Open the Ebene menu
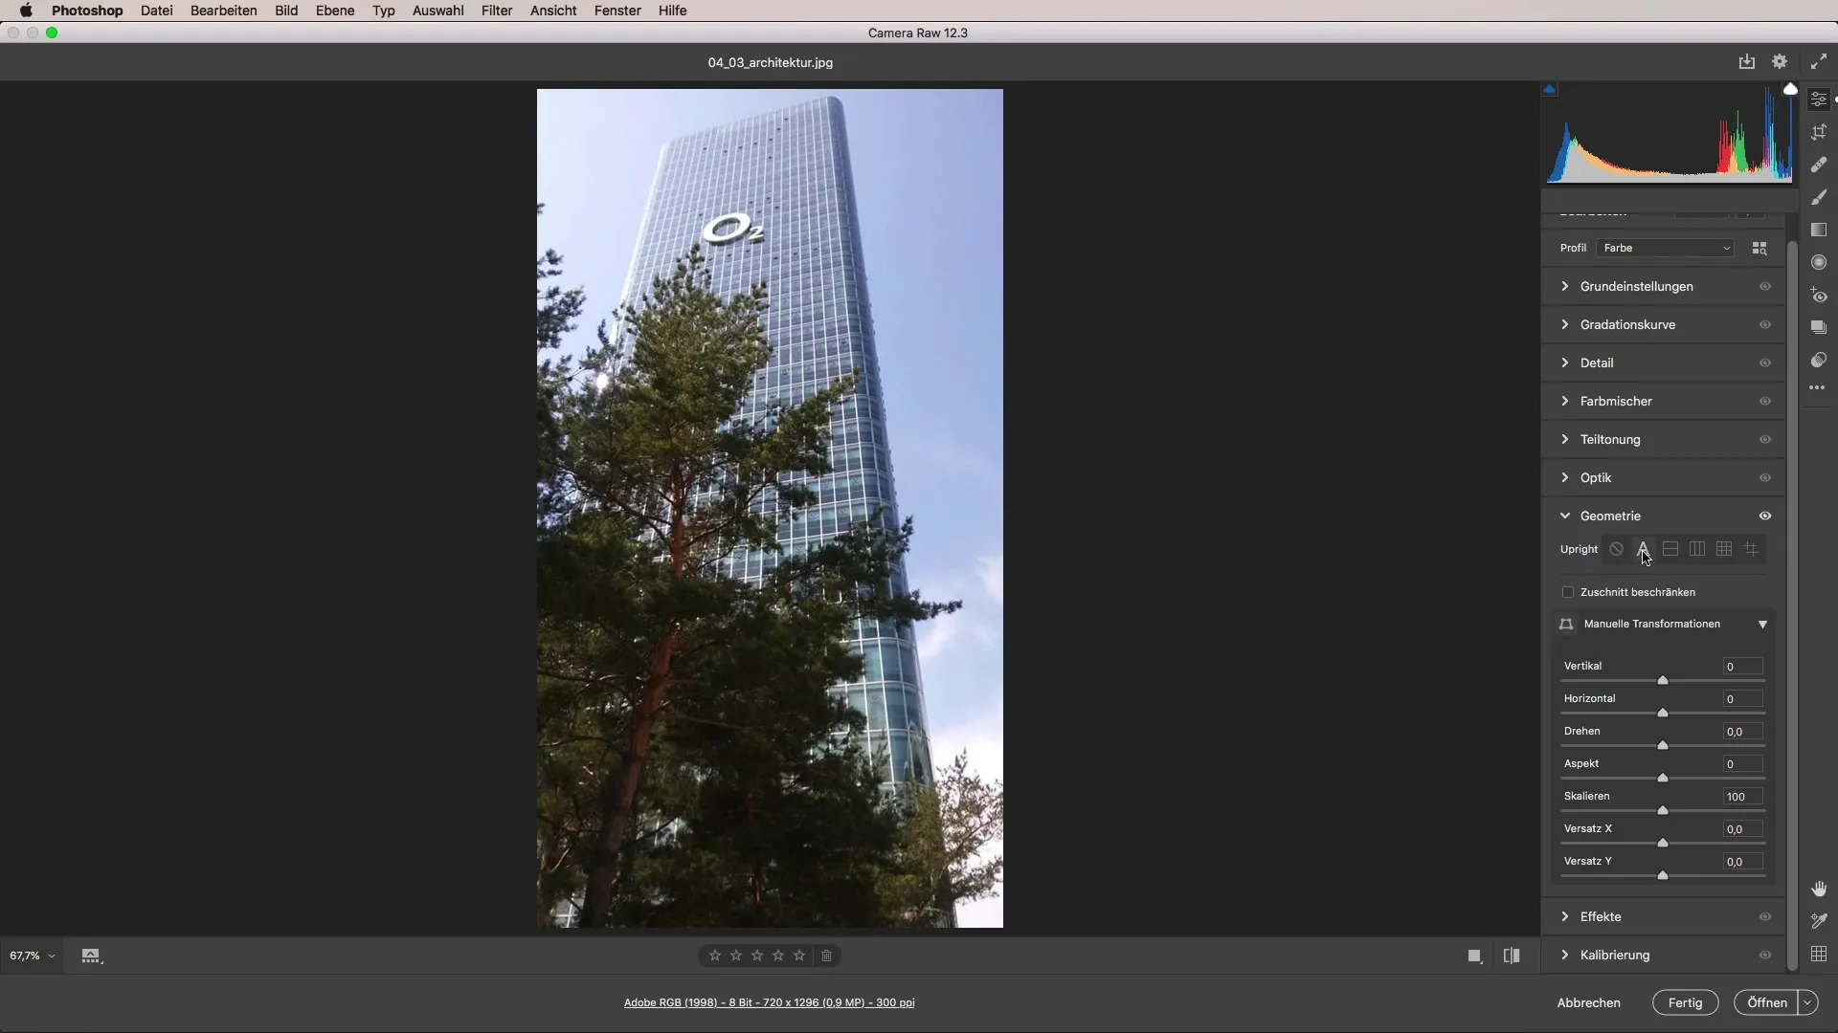 [x=335, y=11]
